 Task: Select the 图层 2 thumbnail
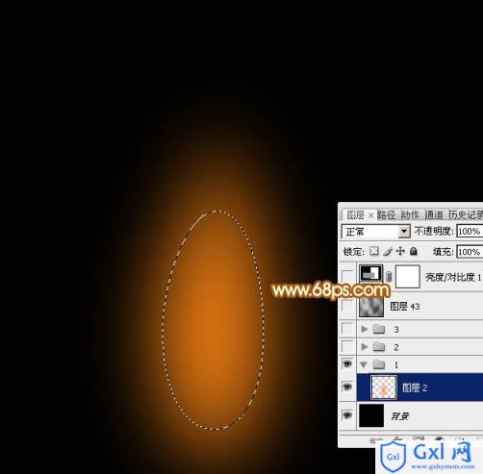pos(384,387)
